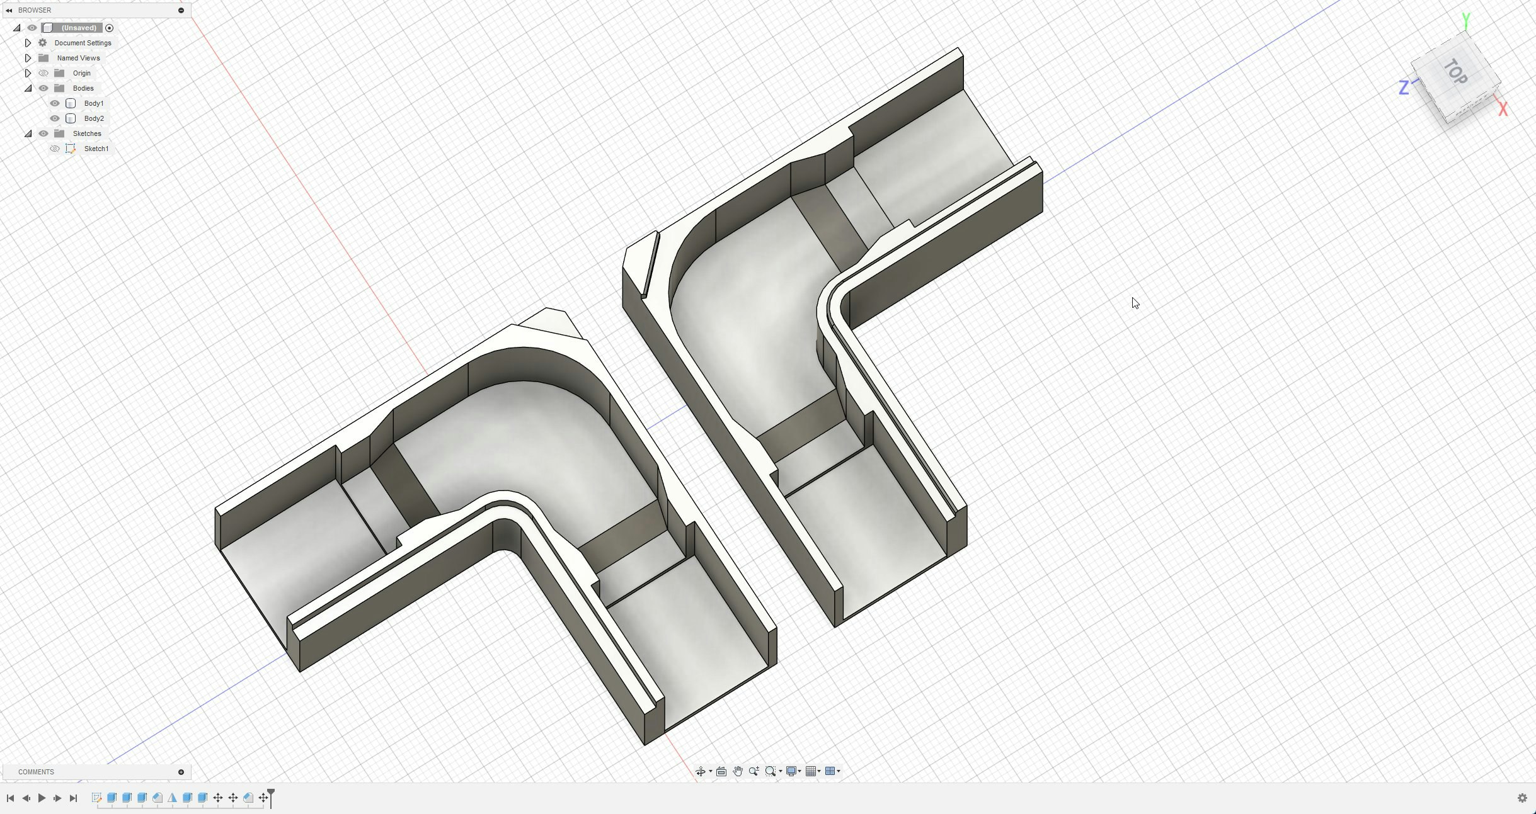Open the Display Settings monitor icon
Screen dimensions: 1536x814
[791, 771]
